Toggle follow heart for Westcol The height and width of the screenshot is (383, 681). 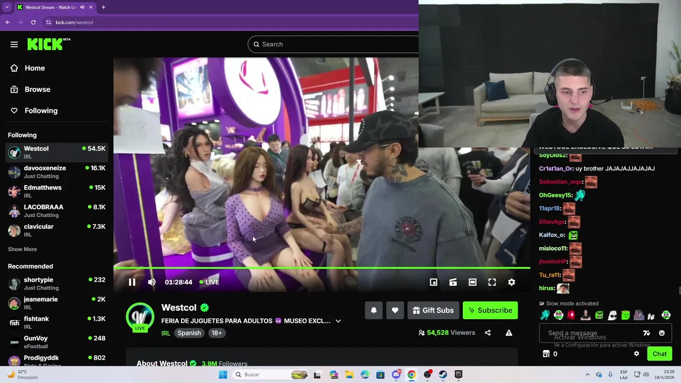click(x=395, y=311)
